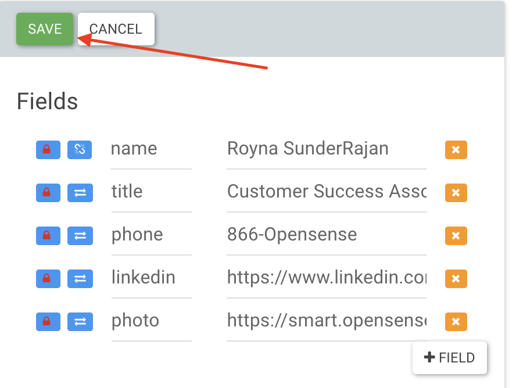Click swap arrows icon next to linkedin
Screen dimensions: 516x388
point(80,279)
